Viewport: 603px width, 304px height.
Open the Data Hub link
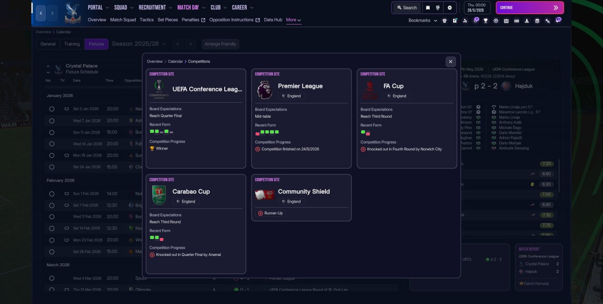[x=273, y=20]
